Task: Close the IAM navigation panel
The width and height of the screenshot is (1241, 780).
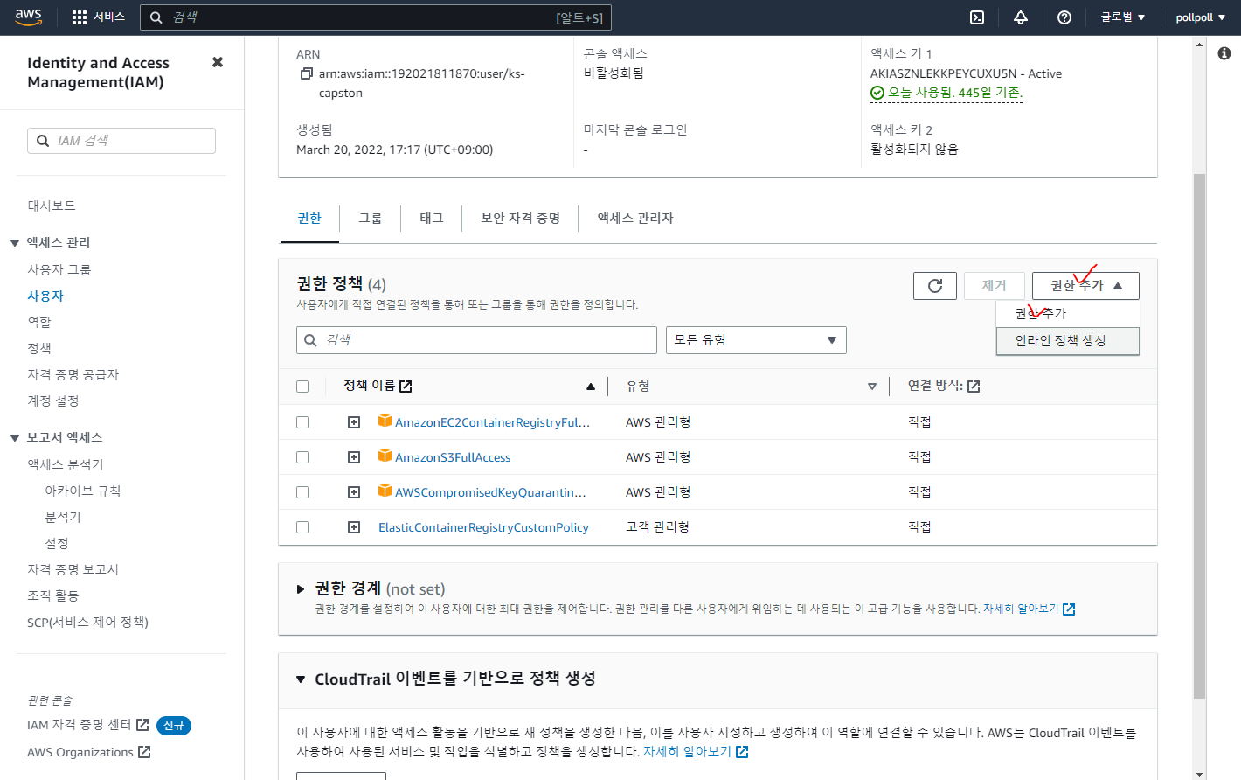Action: click(218, 62)
